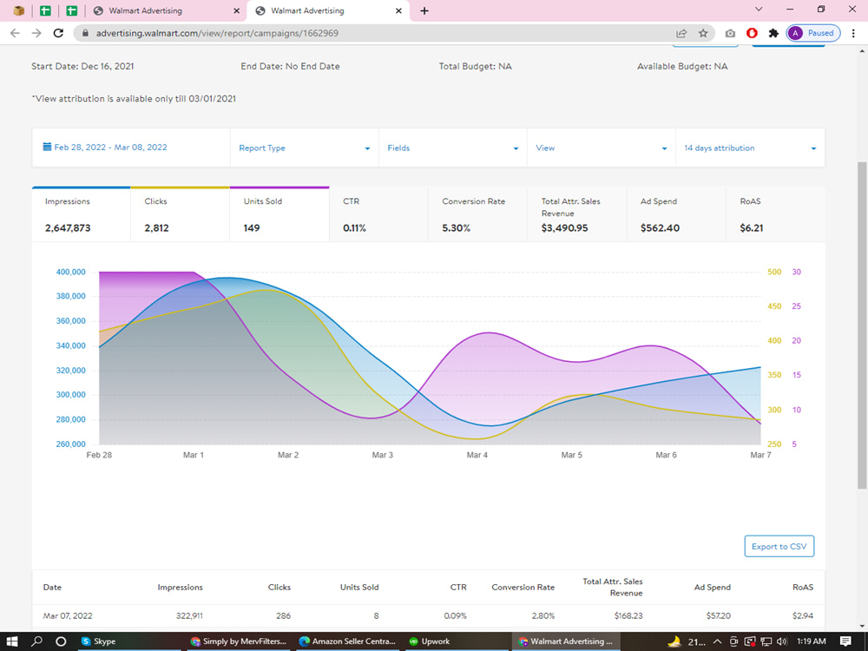868x651 pixels.
Task: Expand the Report Type dropdown
Action: (x=305, y=148)
